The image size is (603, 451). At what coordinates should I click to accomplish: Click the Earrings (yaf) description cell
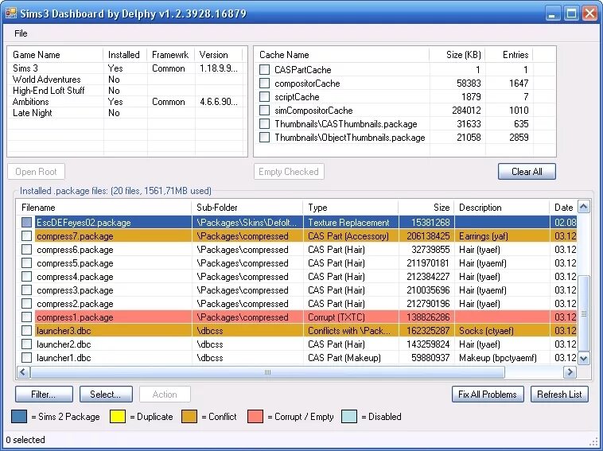[502, 236]
